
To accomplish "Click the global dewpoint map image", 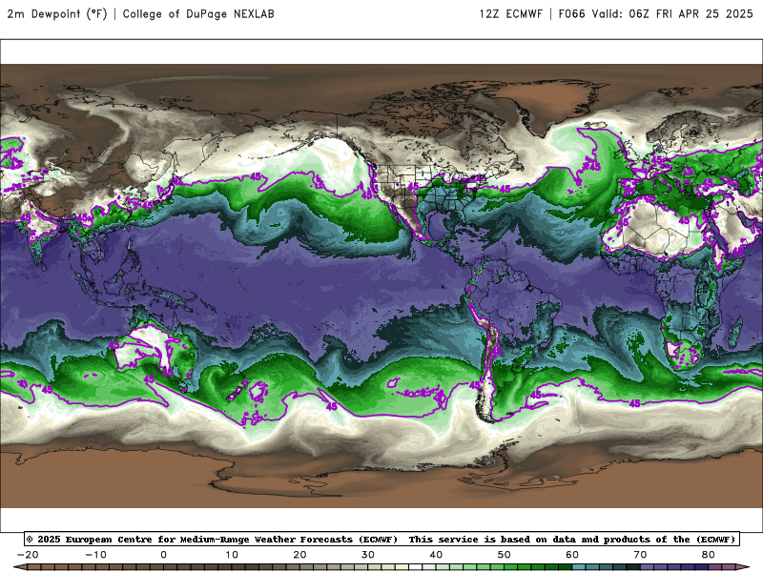I will click(x=381, y=285).
